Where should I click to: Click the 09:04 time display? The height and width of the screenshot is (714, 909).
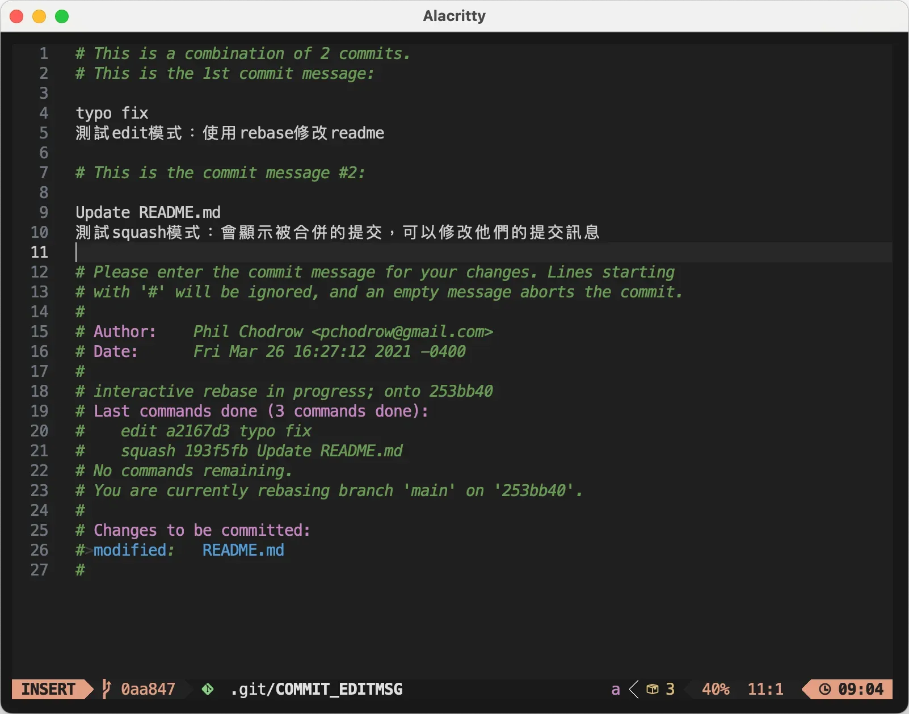click(861, 689)
